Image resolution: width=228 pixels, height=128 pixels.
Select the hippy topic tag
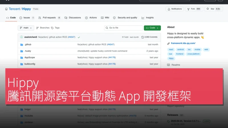(171, 58)
